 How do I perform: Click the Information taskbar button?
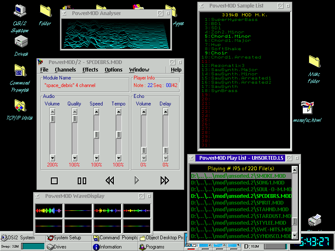tap(115, 247)
